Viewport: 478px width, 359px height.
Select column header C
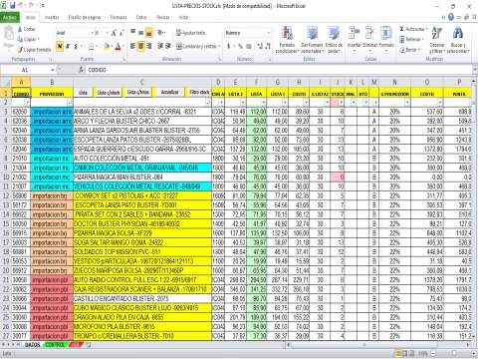coord(142,82)
